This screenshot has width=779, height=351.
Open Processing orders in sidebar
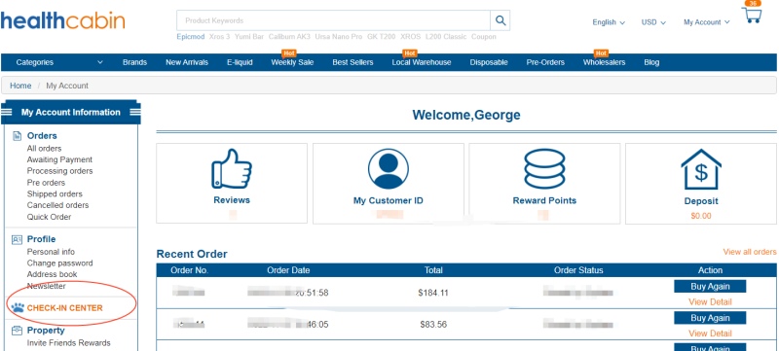point(59,171)
